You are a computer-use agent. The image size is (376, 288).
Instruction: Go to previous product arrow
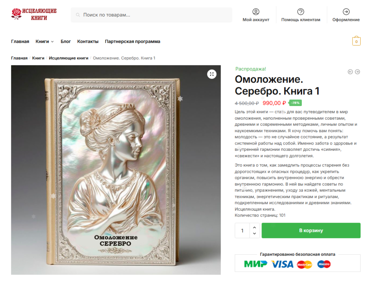pyautogui.click(x=350, y=72)
